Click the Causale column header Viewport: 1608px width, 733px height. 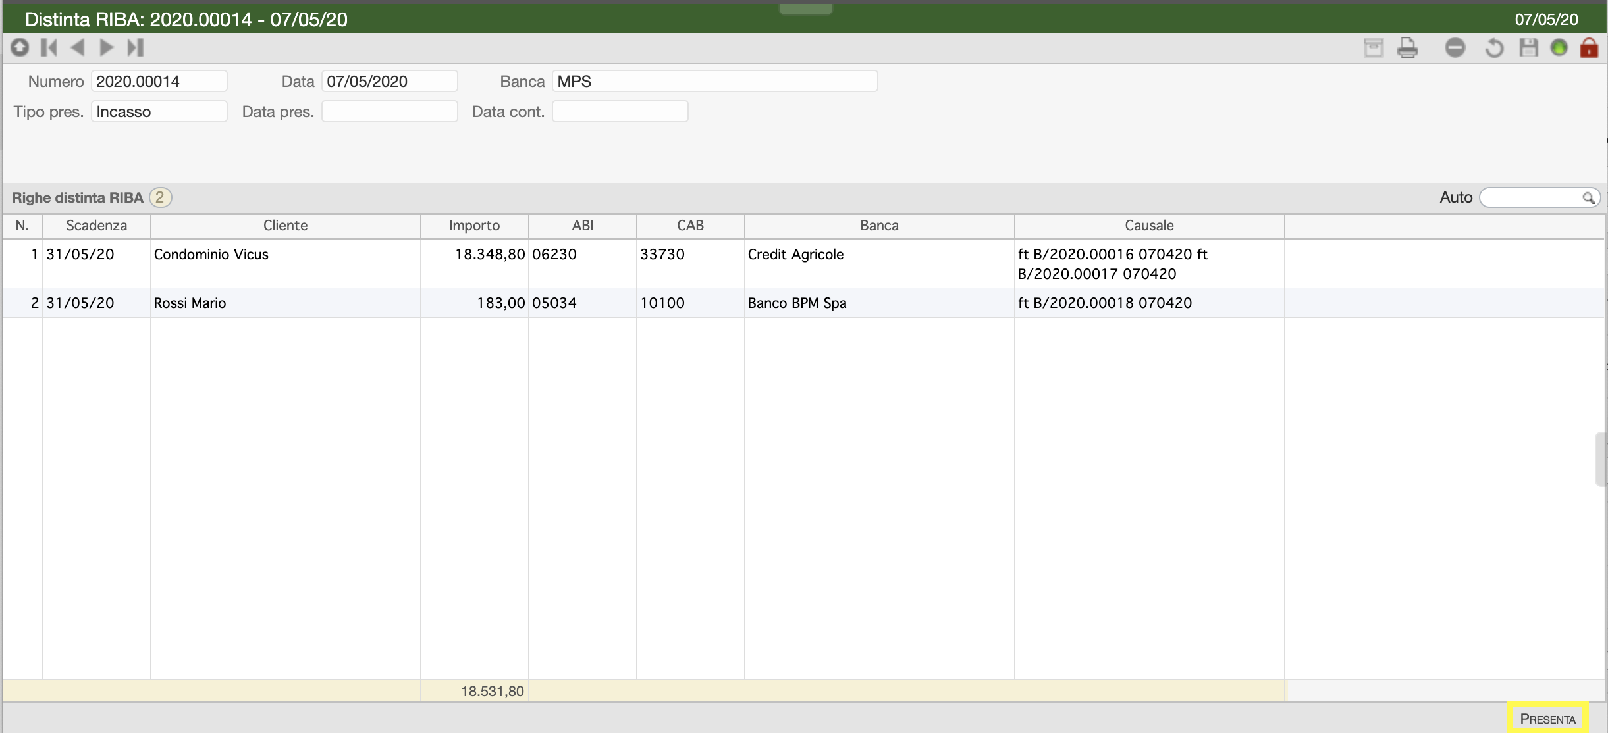1150,226
